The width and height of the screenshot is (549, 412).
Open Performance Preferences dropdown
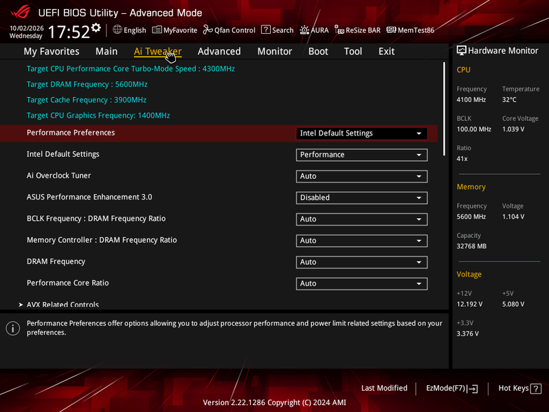(x=361, y=133)
